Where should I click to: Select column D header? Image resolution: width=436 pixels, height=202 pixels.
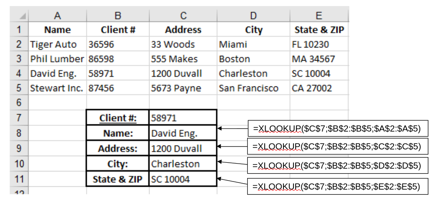(x=253, y=16)
